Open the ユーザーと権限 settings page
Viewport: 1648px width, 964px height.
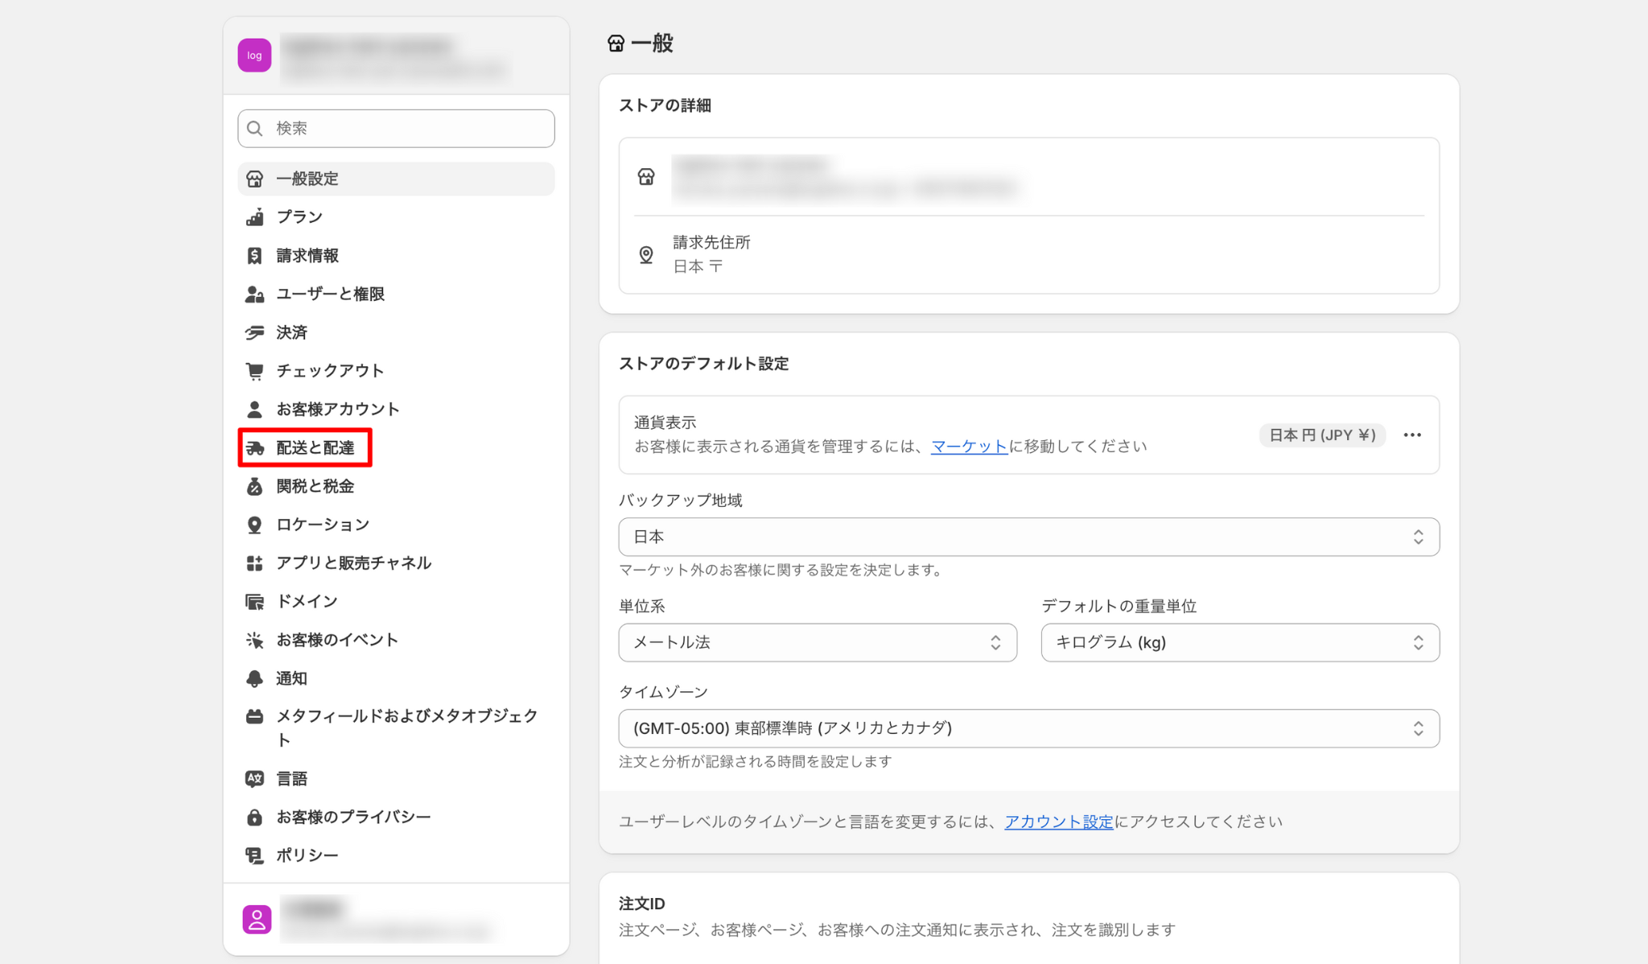pyautogui.click(x=330, y=294)
